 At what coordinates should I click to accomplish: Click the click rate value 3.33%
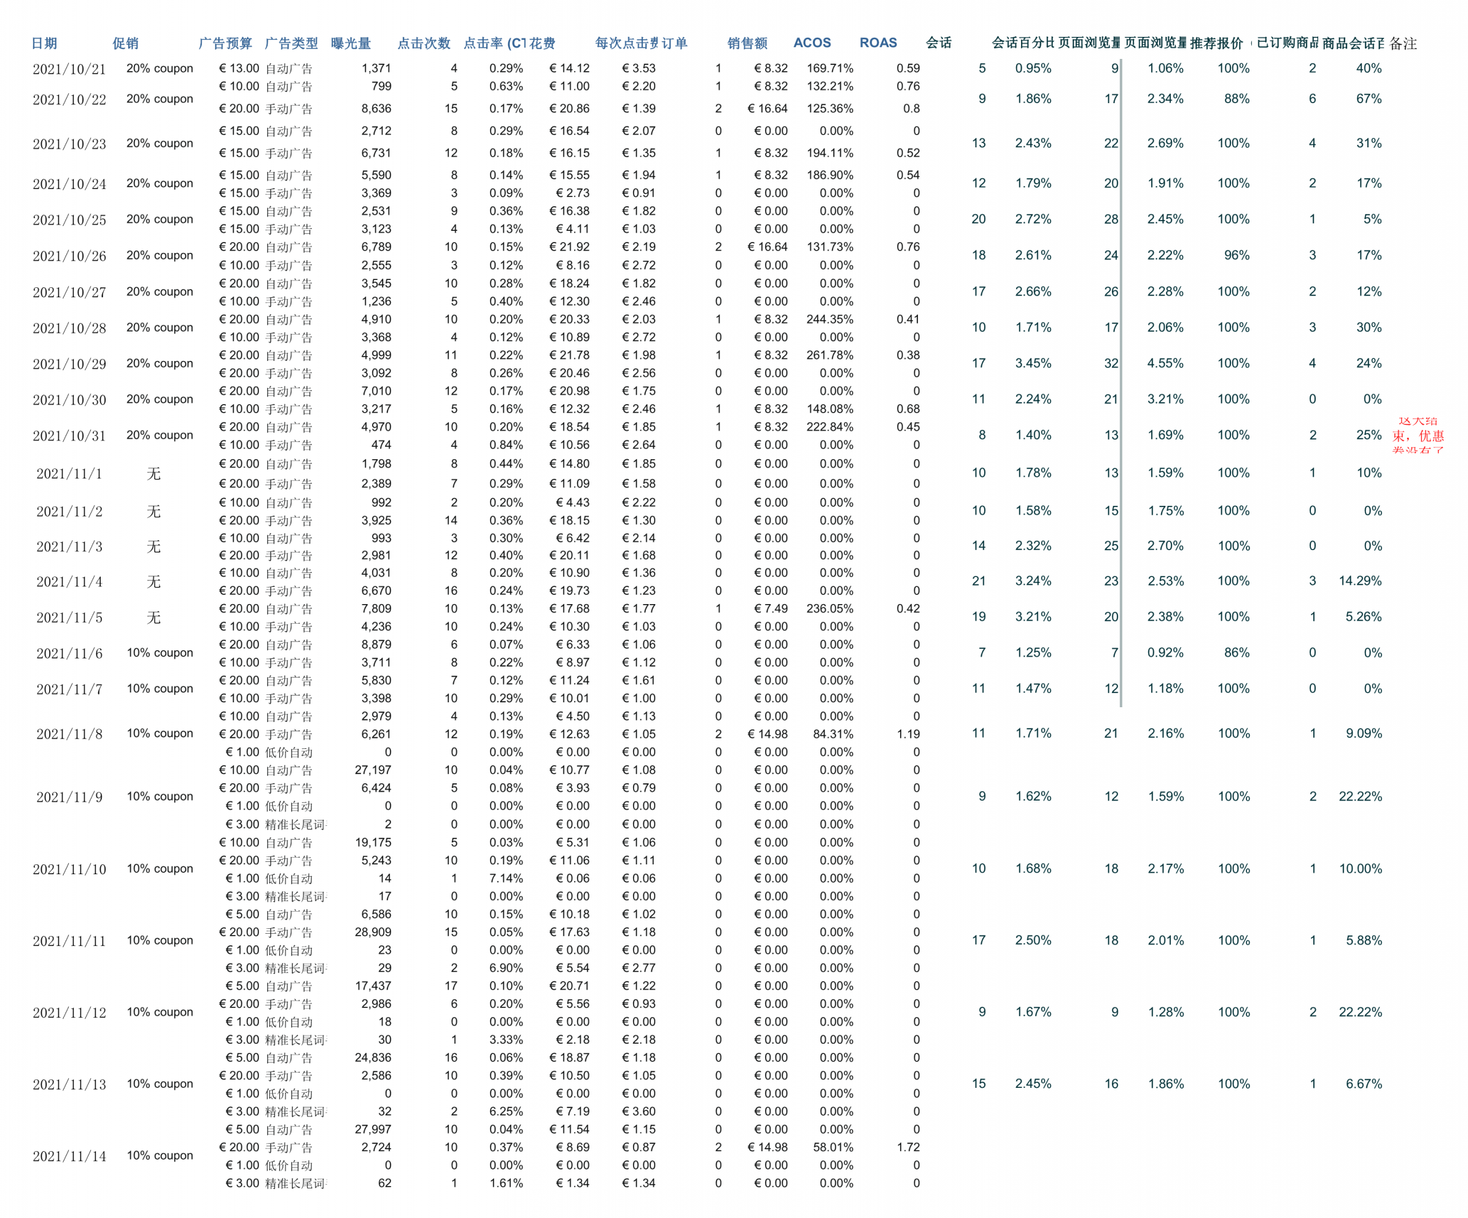tap(506, 1041)
